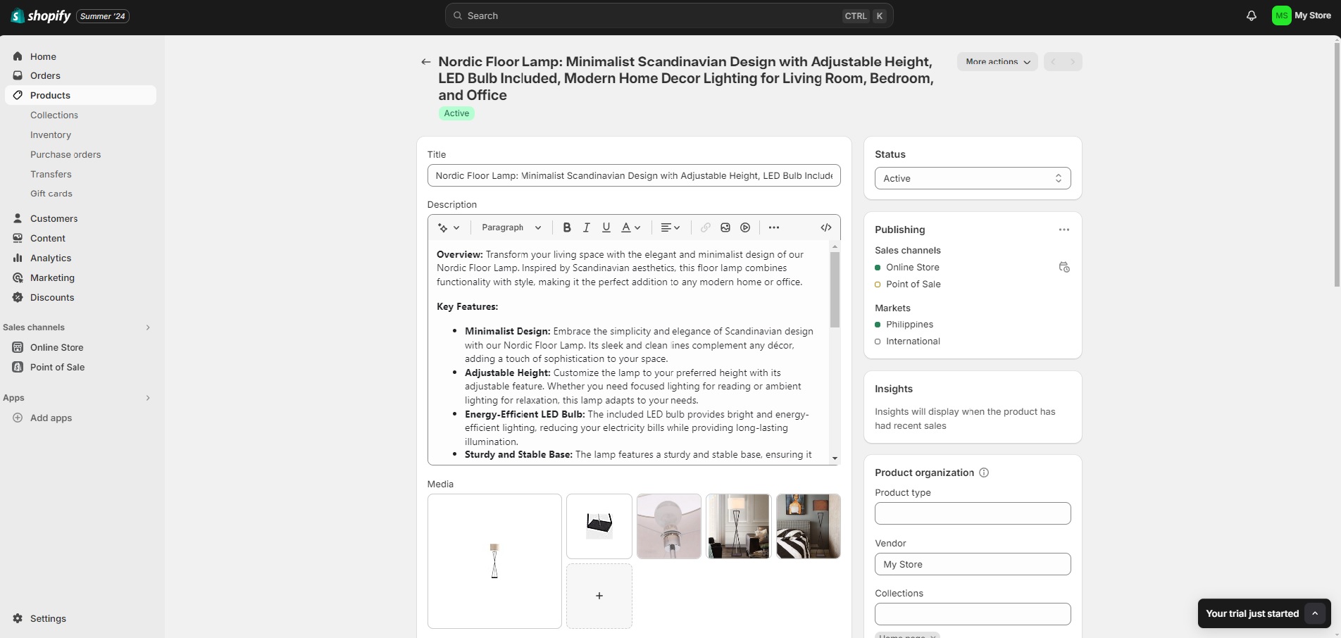The width and height of the screenshot is (1341, 638).
Task: Click the insert video icon
Action: coord(745,227)
